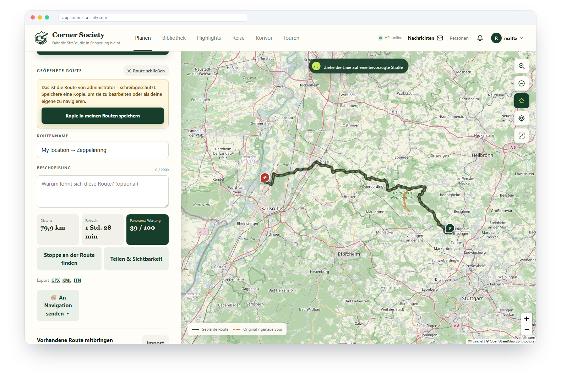Switch to the Planen tab
The width and height of the screenshot is (561, 379).
143,38
